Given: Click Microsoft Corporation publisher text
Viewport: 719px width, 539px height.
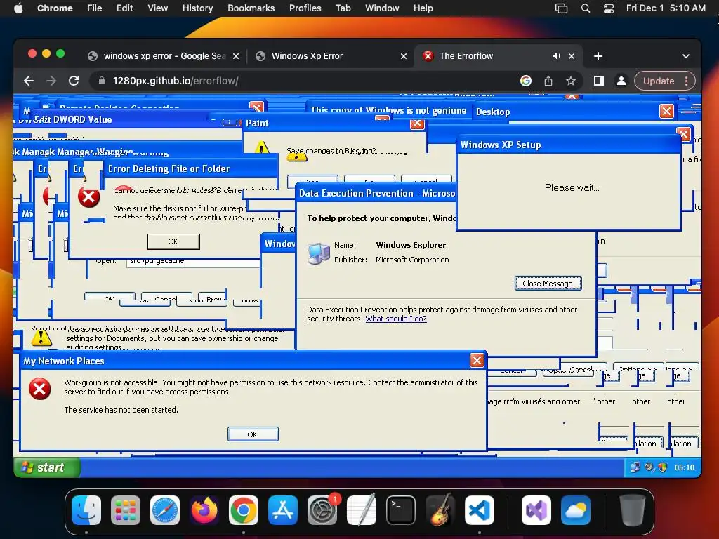Looking at the screenshot, I should point(412,260).
